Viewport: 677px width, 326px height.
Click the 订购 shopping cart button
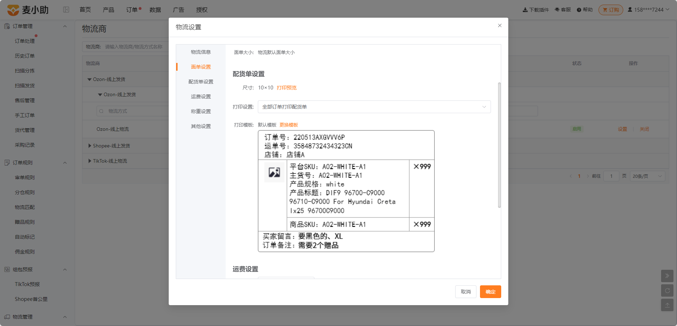(x=611, y=10)
